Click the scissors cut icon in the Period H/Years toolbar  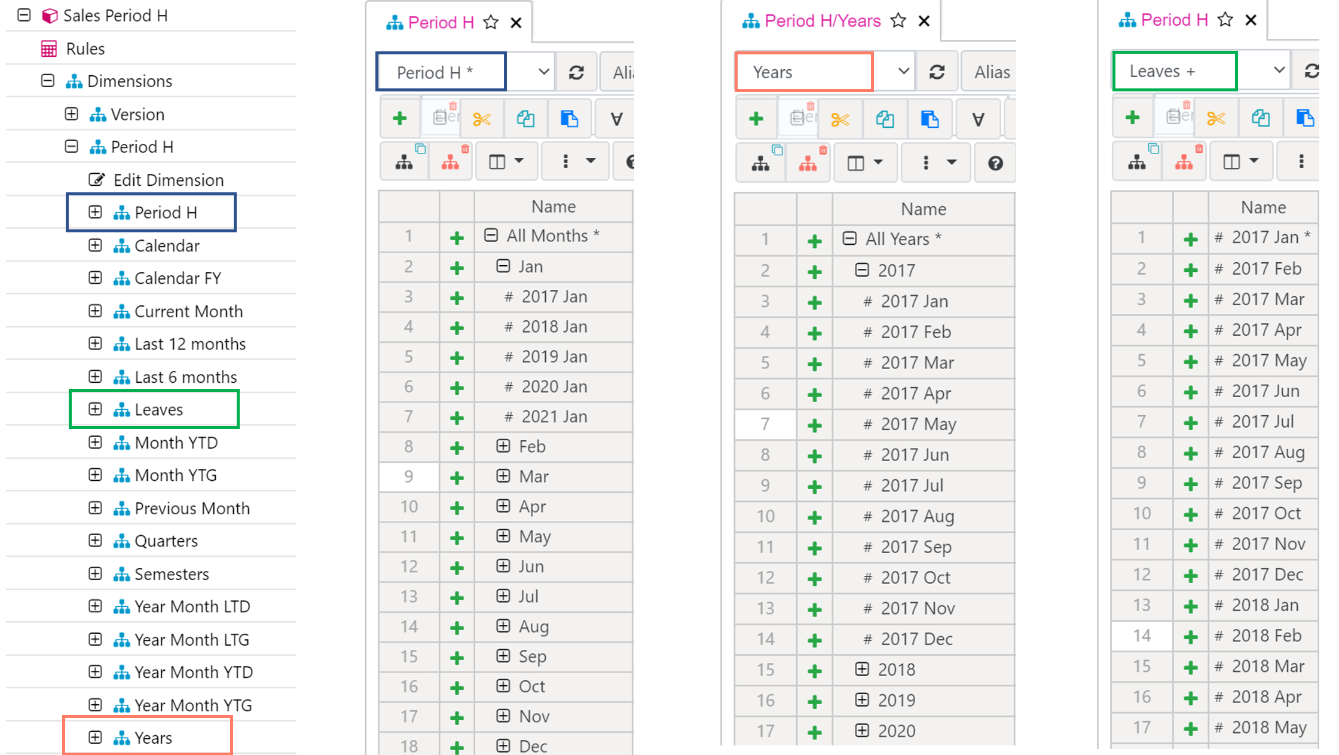coord(840,119)
